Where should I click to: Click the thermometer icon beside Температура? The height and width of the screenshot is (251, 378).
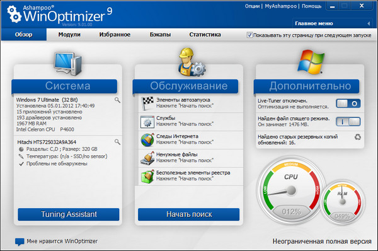pos(21,156)
